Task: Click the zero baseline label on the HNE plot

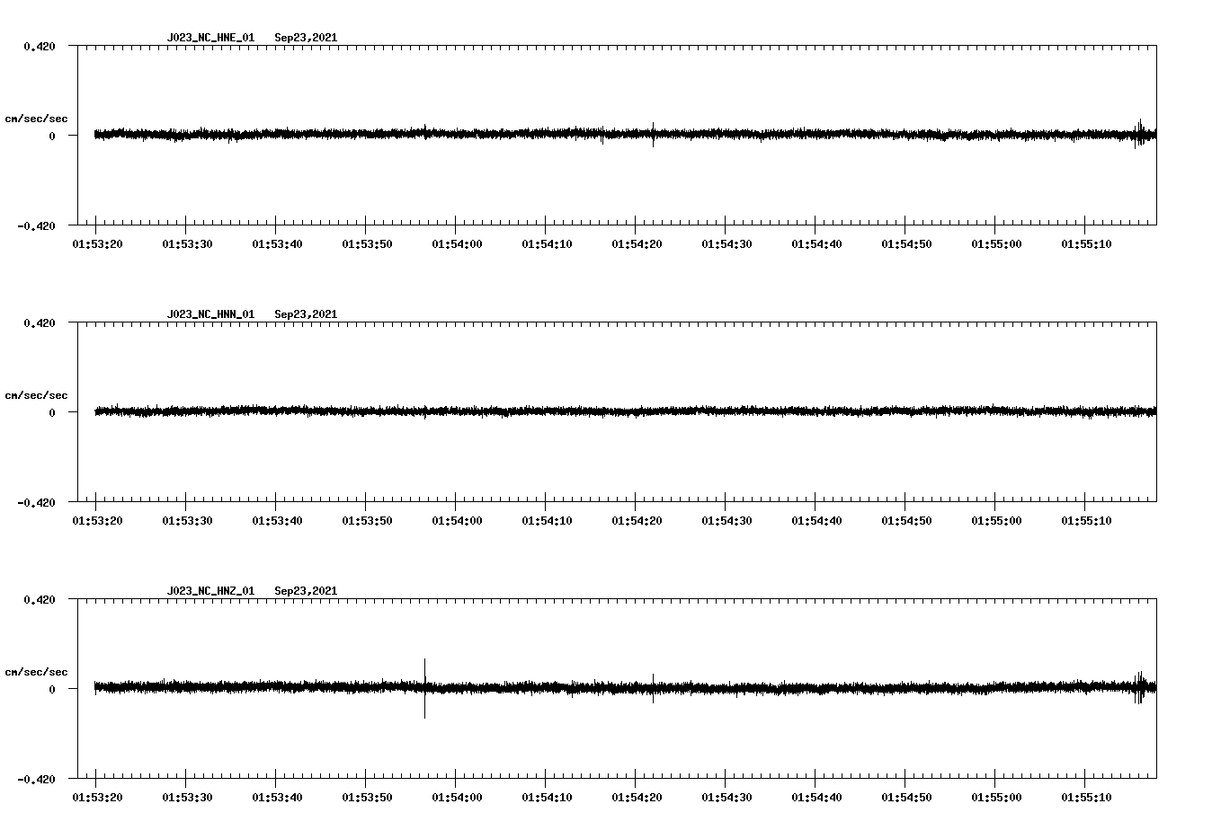Action: tap(52, 136)
